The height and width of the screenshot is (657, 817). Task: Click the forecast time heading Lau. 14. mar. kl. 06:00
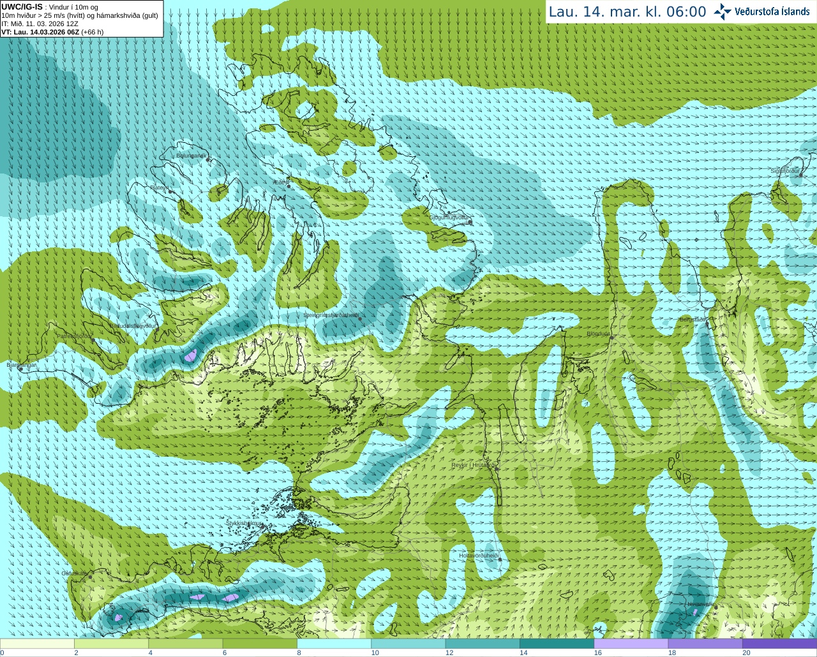pyautogui.click(x=627, y=11)
